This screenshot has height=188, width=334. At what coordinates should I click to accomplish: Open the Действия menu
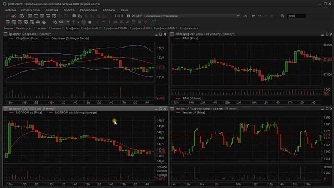pos(52,10)
